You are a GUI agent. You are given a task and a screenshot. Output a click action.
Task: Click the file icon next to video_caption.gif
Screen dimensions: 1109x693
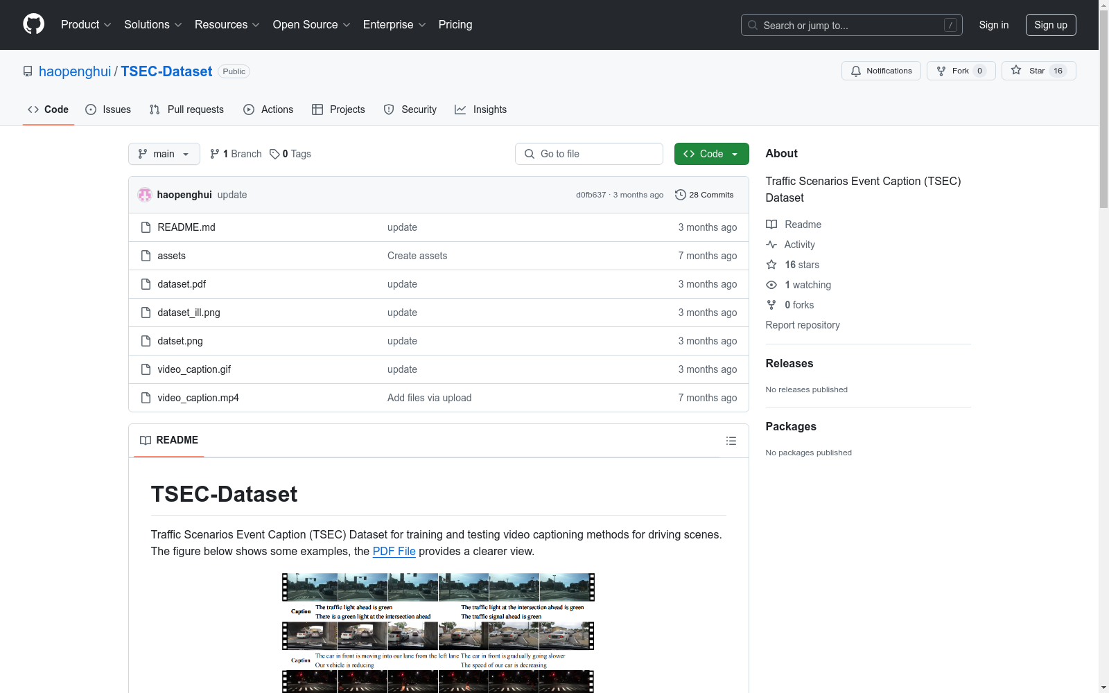pos(146,369)
